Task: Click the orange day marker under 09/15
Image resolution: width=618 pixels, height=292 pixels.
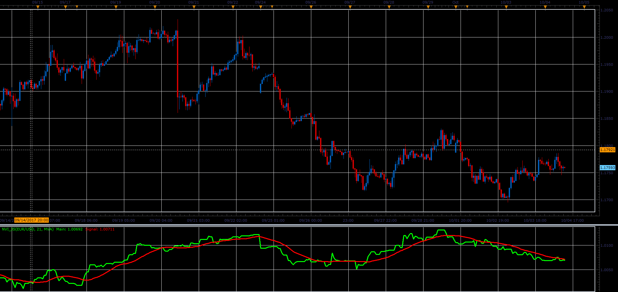Action: (x=38, y=7)
